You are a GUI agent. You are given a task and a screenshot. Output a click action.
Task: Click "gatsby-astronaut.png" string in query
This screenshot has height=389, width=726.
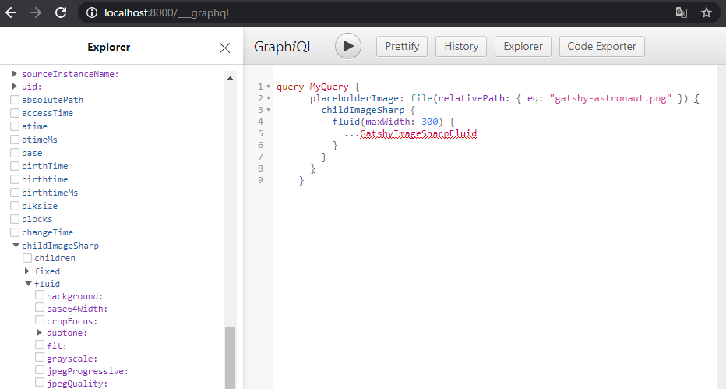coord(610,98)
